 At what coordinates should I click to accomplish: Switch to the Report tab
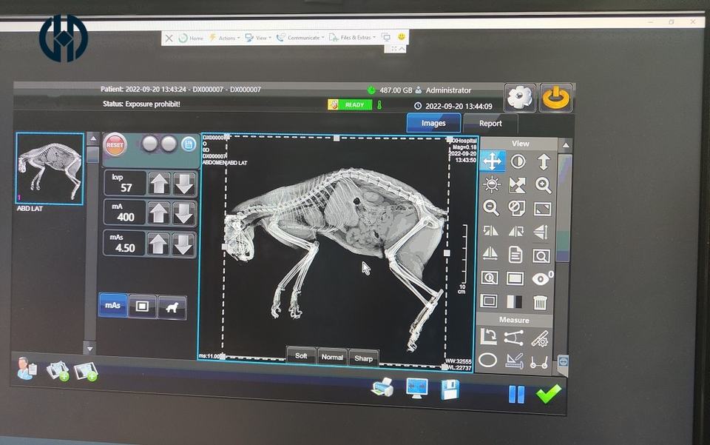click(x=490, y=123)
